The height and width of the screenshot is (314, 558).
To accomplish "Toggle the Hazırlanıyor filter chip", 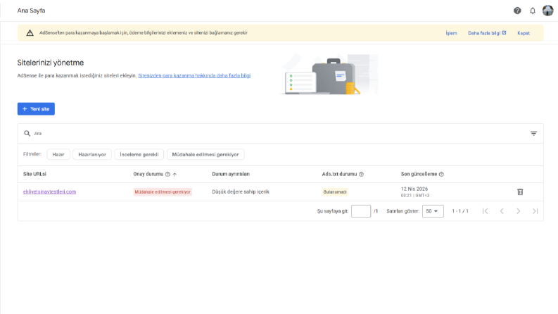I will (92, 154).
